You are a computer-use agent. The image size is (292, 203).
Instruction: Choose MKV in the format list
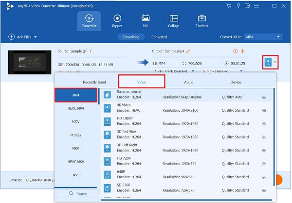(x=76, y=148)
